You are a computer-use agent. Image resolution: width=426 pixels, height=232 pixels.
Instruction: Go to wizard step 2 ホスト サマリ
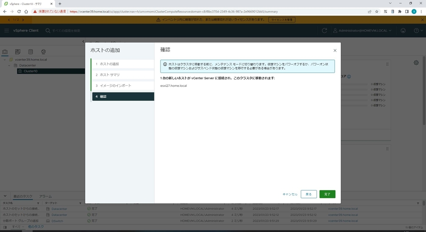pos(122,75)
